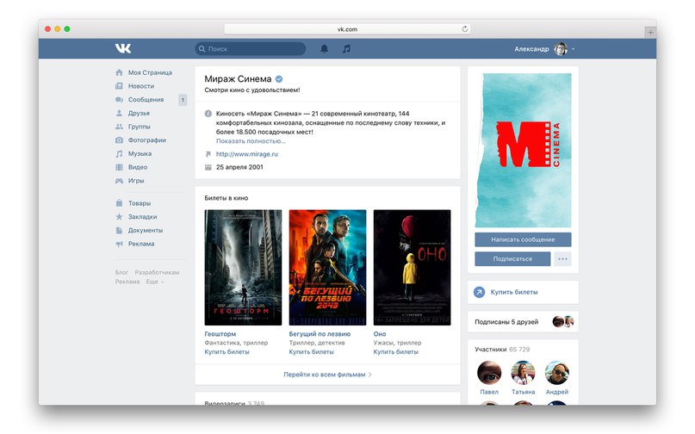Click the chat bubble icon beside Сообщения
Image resolution: width=695 pixels, height=434 pixels.
pos(119,100)
